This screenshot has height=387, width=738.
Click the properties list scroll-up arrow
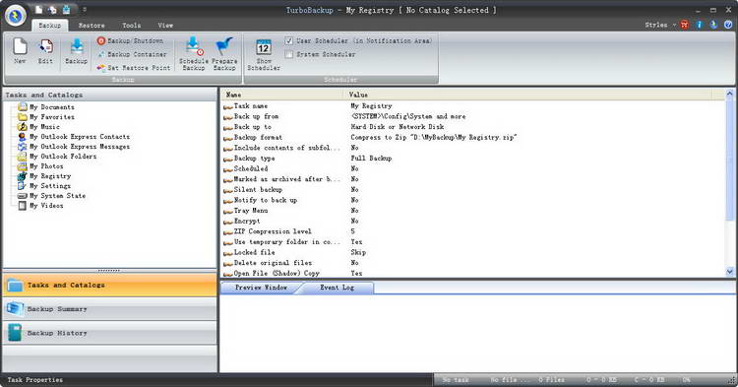pyautogui.click(x=729, y=94)
